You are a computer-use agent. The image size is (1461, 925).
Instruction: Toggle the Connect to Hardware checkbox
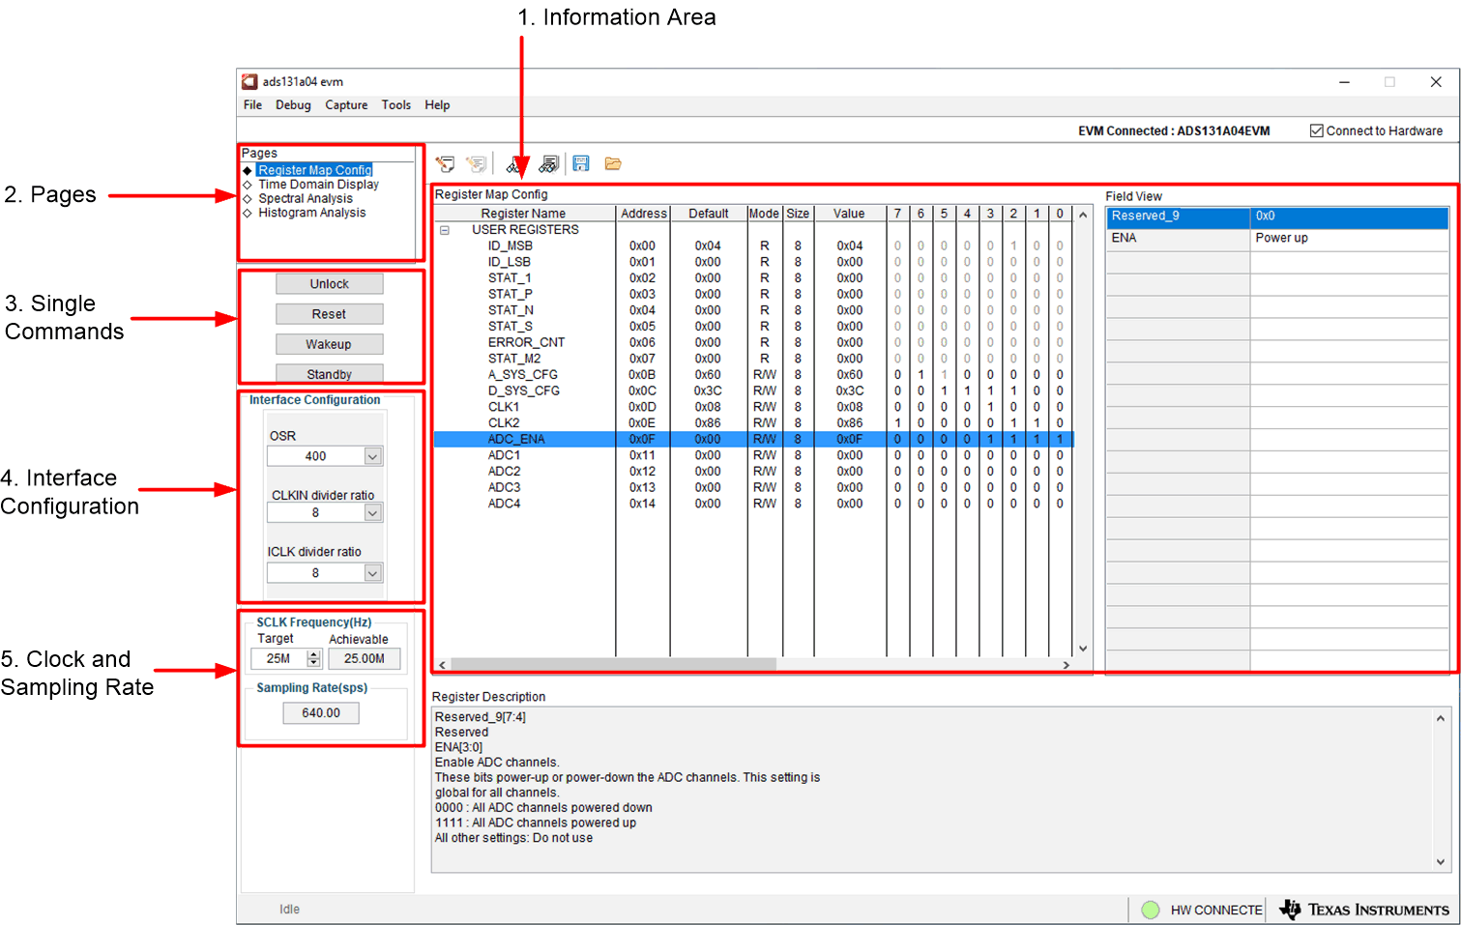pyautogui.click(x=1316, y=130)
